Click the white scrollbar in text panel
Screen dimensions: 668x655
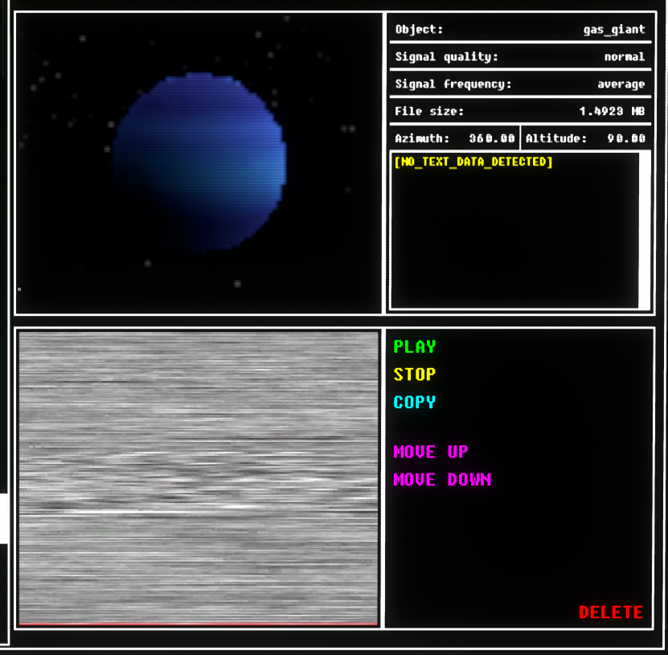point(644,229)
